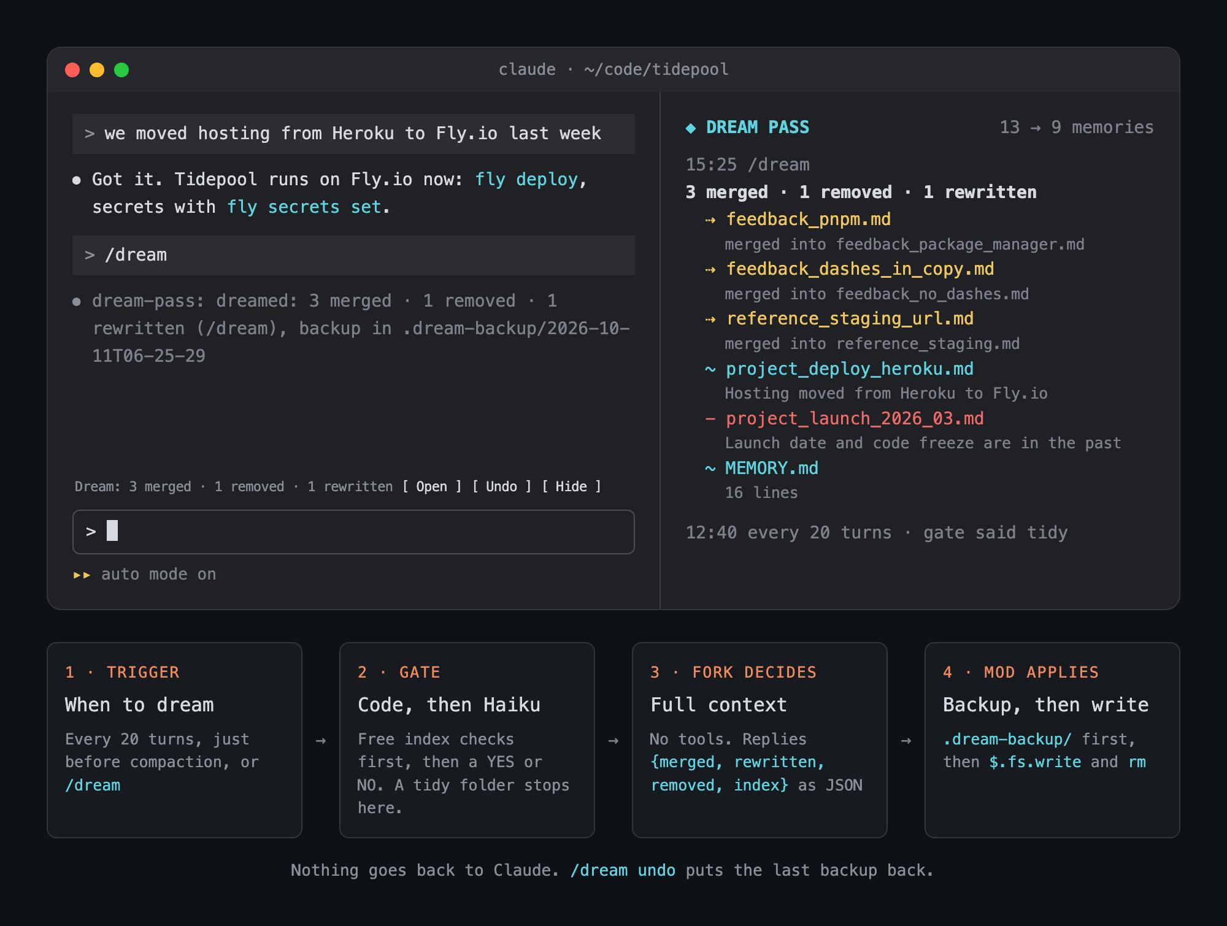
Task: Click merge arrow beside reference_staging_url.md
Action: point(710,320)
